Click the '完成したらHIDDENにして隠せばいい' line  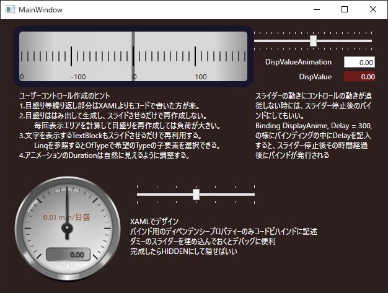(183, 251)
